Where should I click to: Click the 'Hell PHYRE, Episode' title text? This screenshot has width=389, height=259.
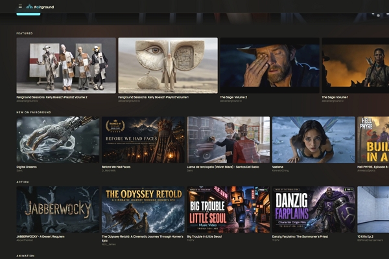click(371, 167)
